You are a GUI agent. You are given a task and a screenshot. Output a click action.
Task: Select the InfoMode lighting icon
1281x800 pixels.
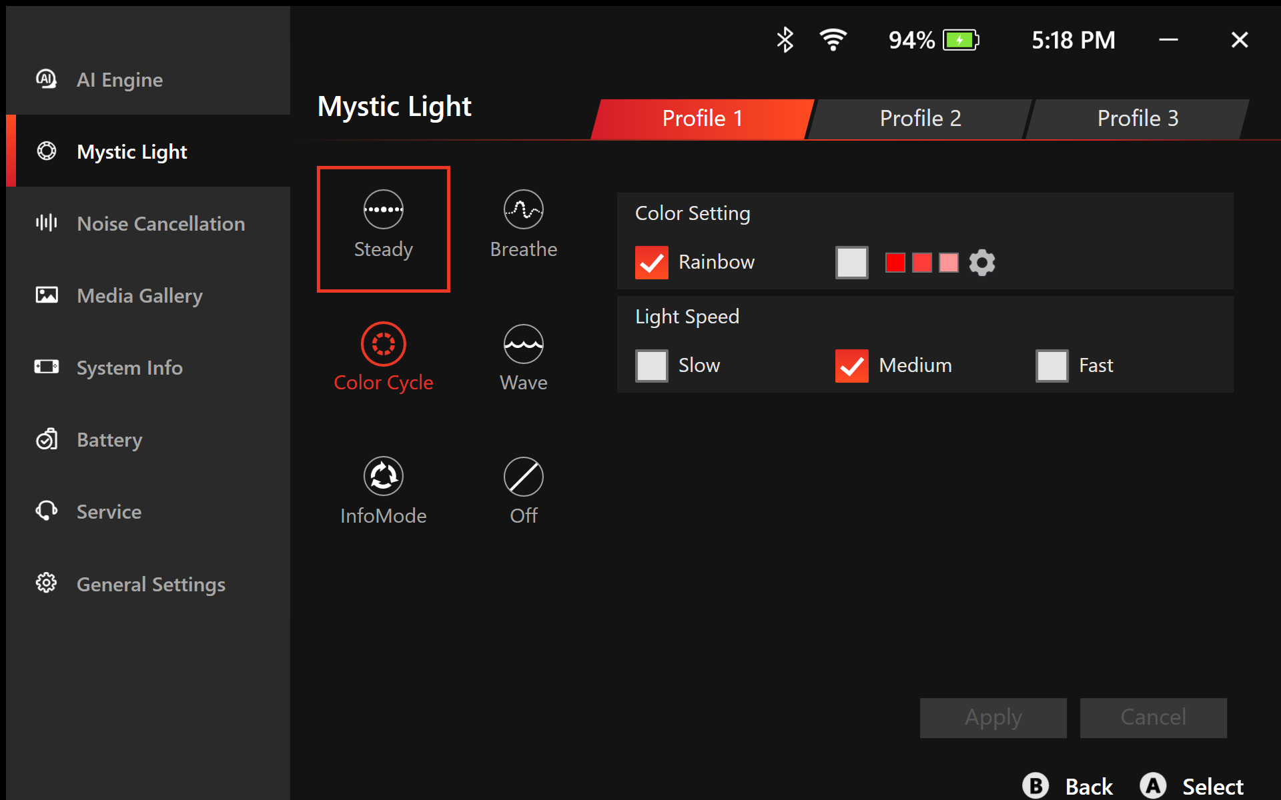pos(383,477)
